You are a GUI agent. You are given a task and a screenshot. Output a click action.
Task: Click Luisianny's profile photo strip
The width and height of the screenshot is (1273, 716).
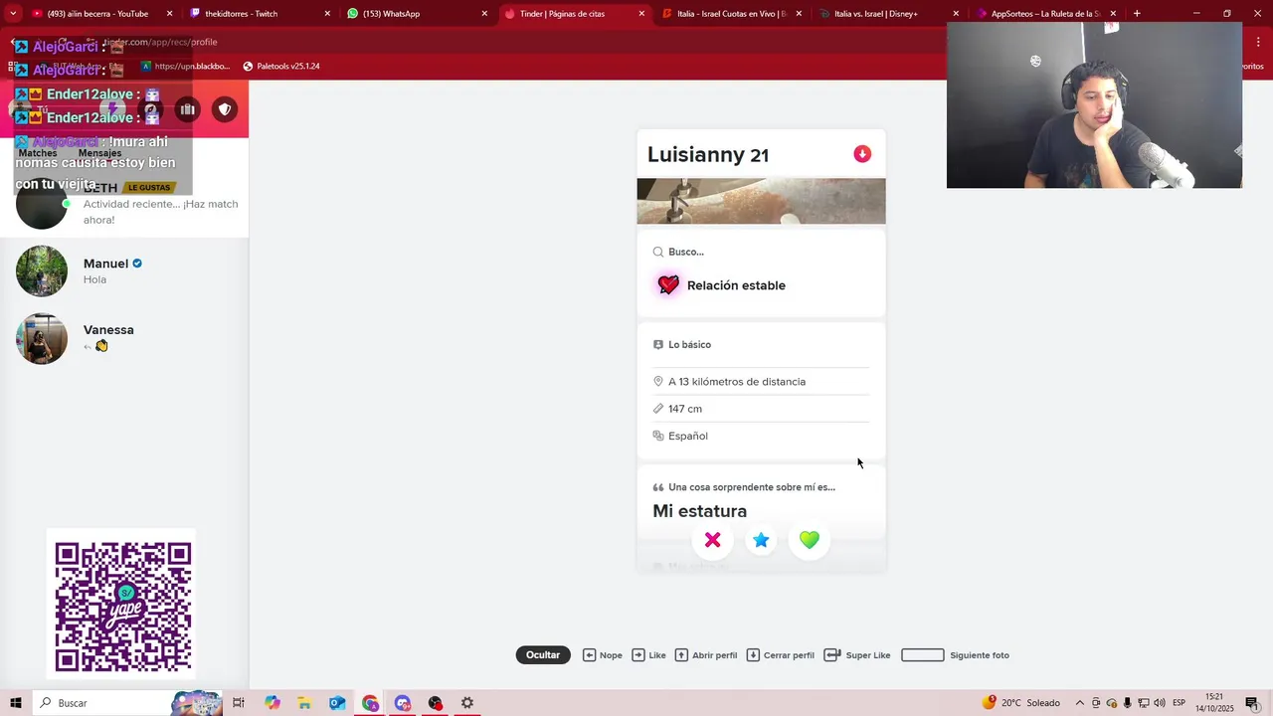click(x=761, y=201)
